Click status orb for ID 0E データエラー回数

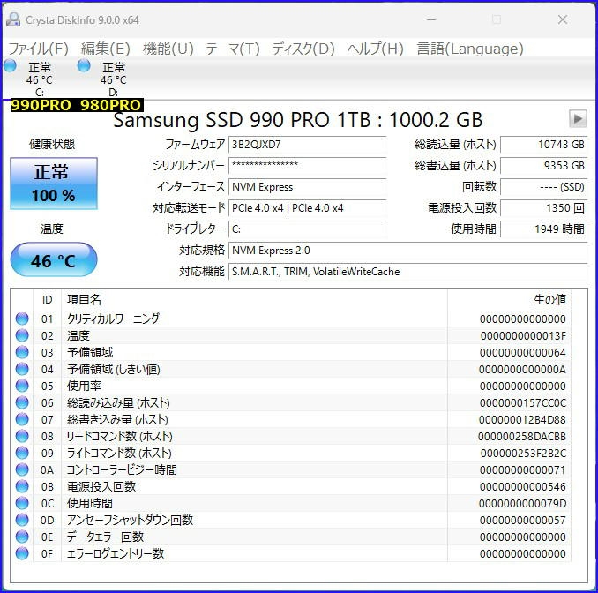point(22,537)
